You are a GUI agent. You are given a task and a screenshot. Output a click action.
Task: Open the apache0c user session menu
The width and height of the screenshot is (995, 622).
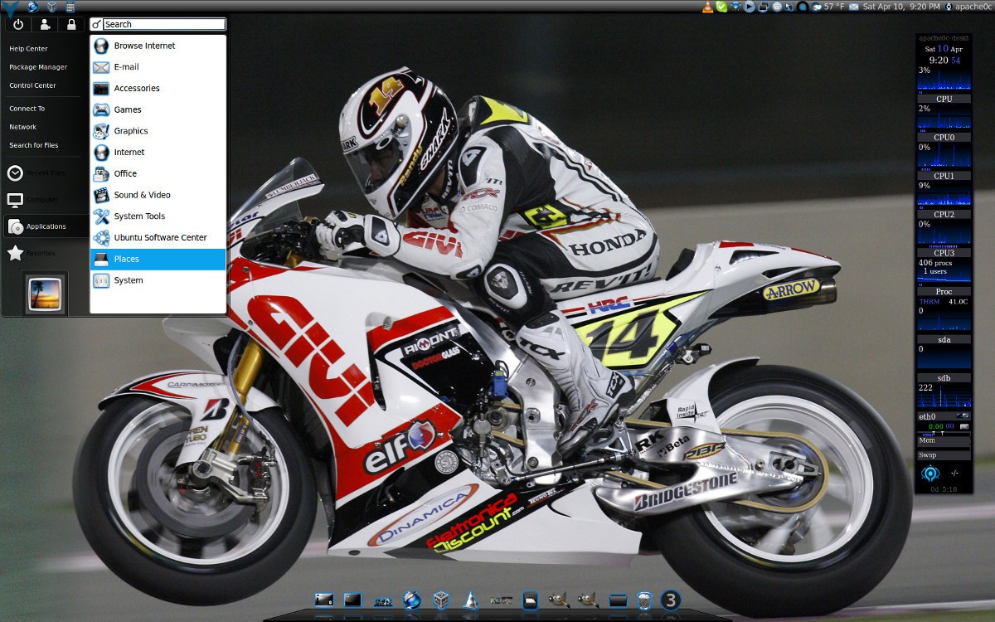[x=969, y=7]
